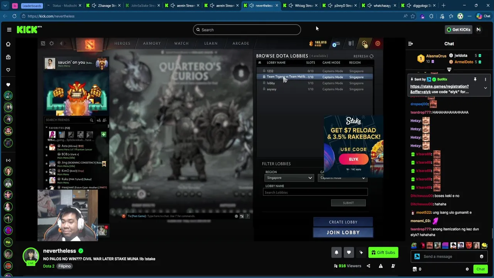Select the soysoy lobby row
This screenshot has width=494, height=278.
[x=315, y=89]
